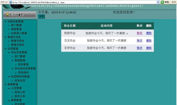Click the 链接 links toolbar label
This screenshot has height=105, width=177.
click(174, 2)
